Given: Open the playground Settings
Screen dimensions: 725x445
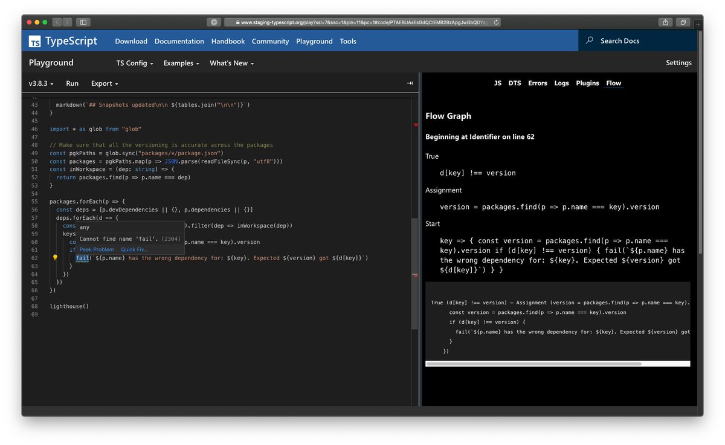Looking at the screenshot, I should 678,63.
